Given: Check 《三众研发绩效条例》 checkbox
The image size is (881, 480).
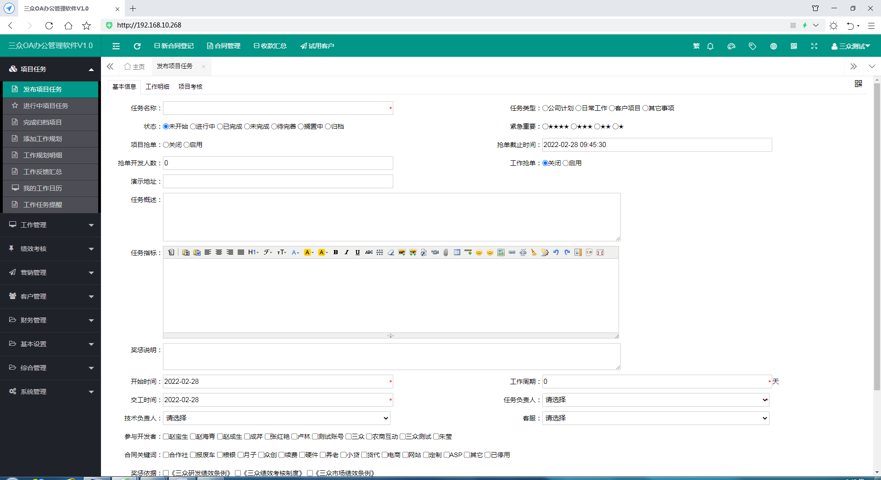Looking at the screenshot, I should [x=166, y=473].
